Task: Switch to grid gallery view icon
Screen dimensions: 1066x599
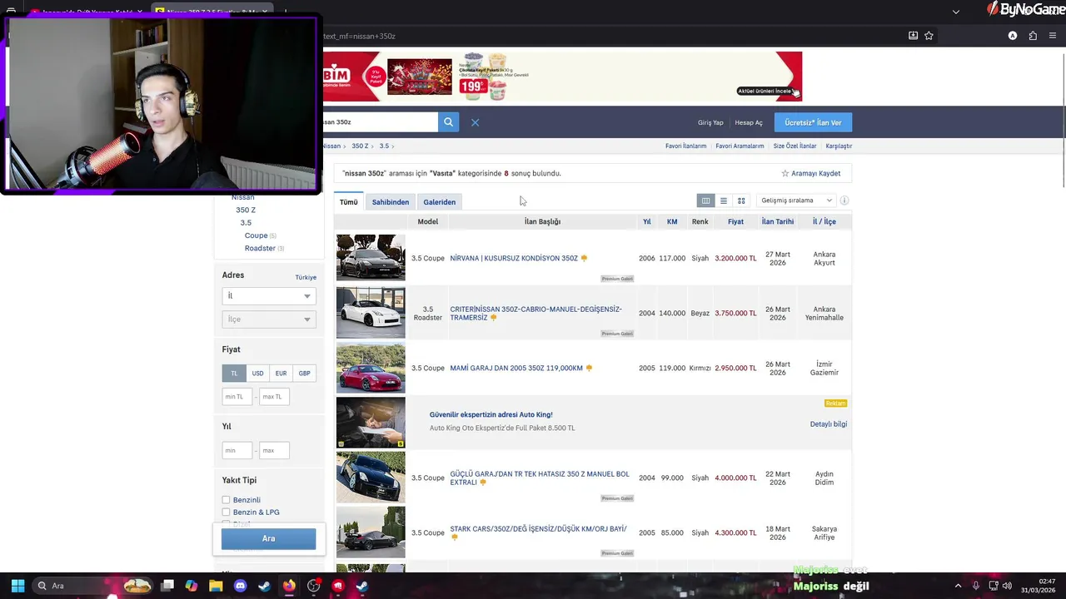Action: point(741,200)
